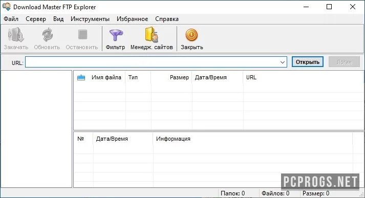Click the № column header in log
This screenshot has height=198, width=365.
click(x=80, y=139)
